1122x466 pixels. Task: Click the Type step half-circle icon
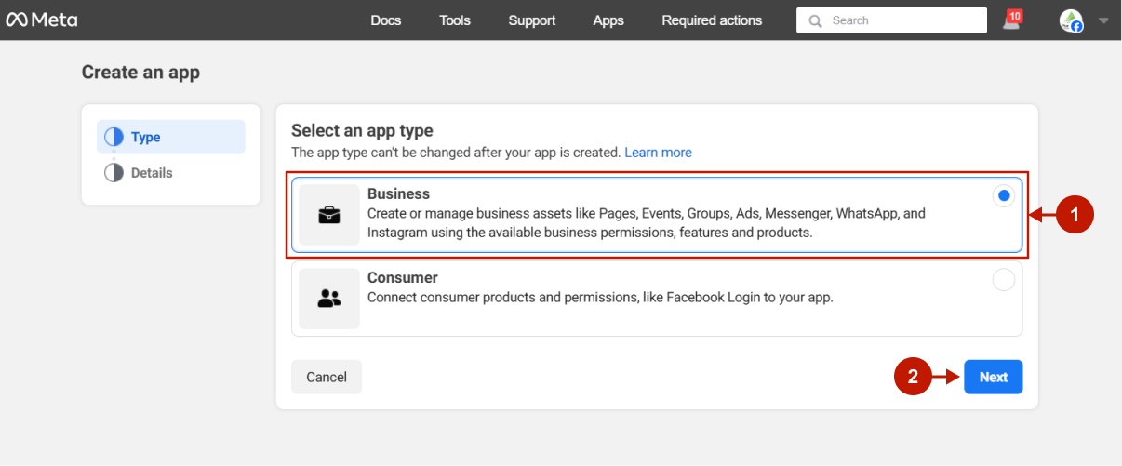114,137
